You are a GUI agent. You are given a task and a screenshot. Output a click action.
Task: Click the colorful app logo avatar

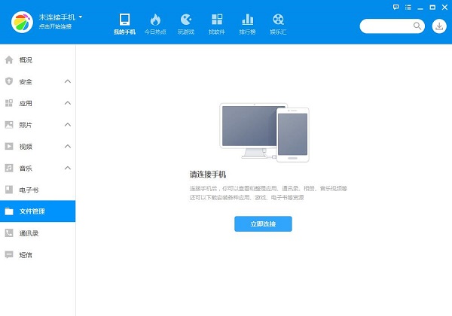(x=22, y=22)
